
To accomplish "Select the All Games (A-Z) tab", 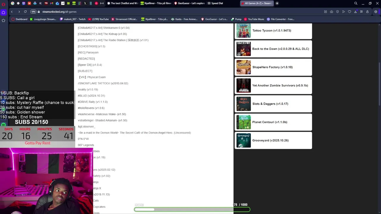I will point(257,3).
